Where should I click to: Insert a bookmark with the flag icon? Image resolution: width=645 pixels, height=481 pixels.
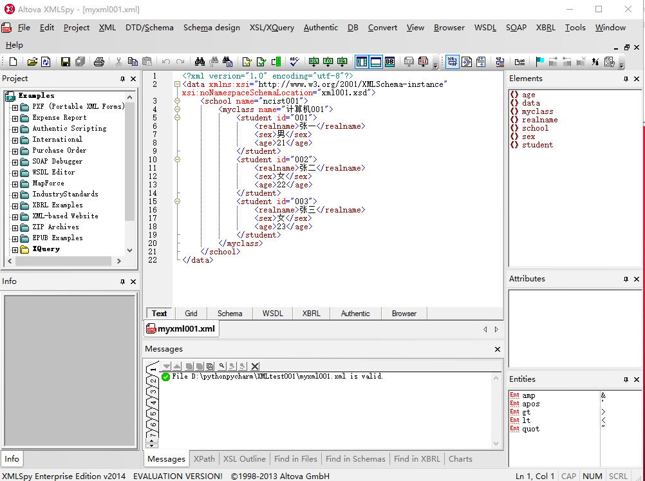(x=539, y=62)
